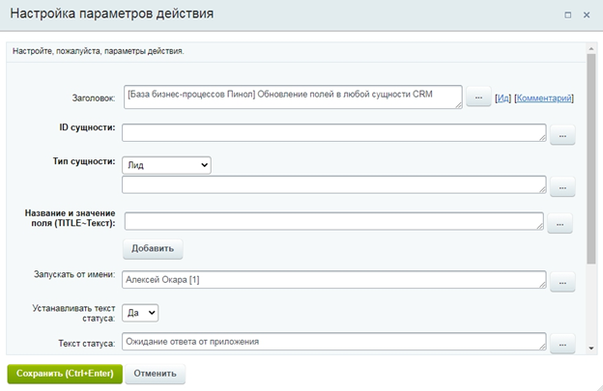Click the ellipsis button next to Заголовок field
Viewport: 603px width, 391px height.
tap(477, 98)
